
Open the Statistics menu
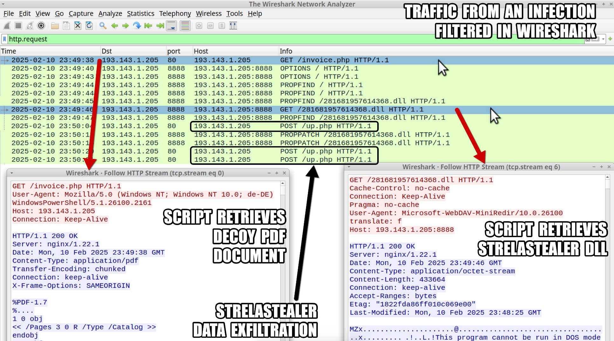tap(140, 14)
